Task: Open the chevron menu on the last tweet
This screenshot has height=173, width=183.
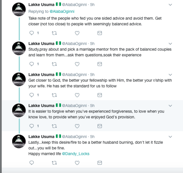Action: 170,137
